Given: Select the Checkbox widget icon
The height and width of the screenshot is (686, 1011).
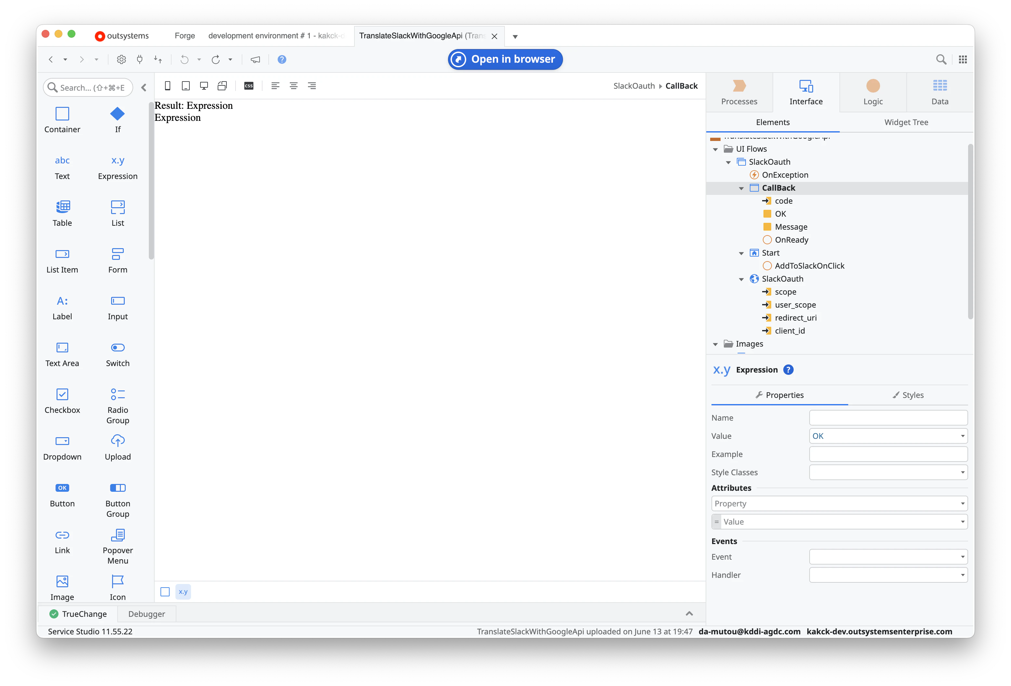Looking at the screenshot, I should tap(62, 394).
